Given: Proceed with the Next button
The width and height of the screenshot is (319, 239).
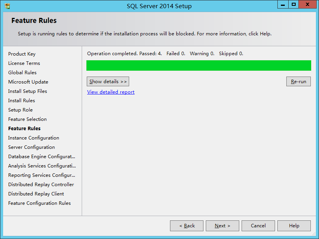Looking at the screenshot, I should (x=223, y=226).
